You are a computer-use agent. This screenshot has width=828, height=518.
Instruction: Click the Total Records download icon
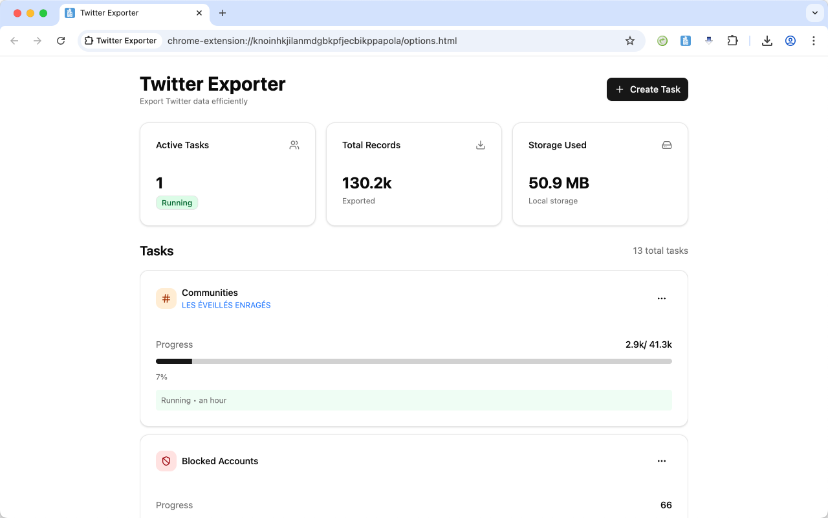pyautogui.click(x=480, y=145)
